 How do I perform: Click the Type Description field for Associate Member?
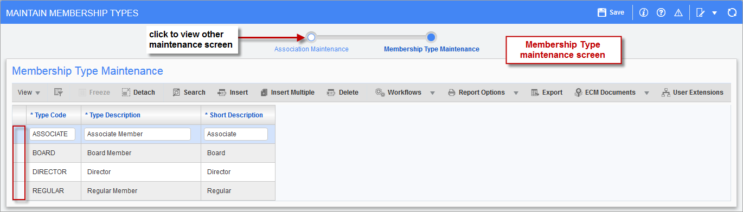pos(137,134)
